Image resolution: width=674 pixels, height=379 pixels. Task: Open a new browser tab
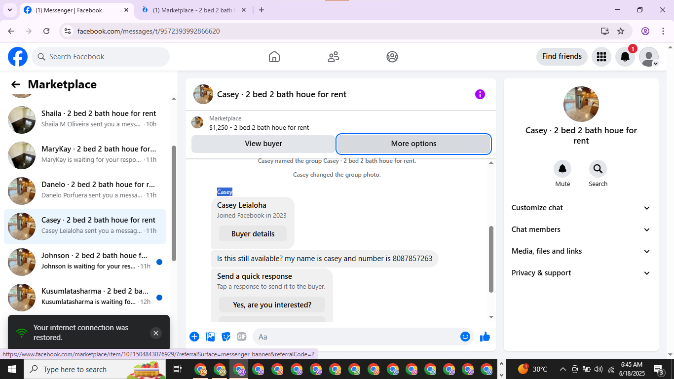coord(262,10)
